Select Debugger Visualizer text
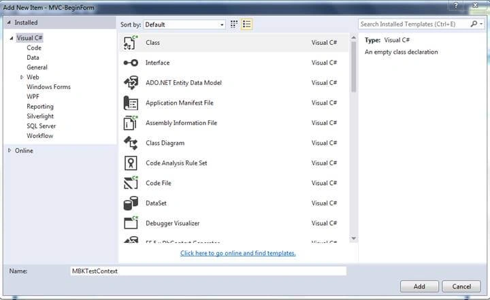 pyautogui.click(x=172, y=223)
